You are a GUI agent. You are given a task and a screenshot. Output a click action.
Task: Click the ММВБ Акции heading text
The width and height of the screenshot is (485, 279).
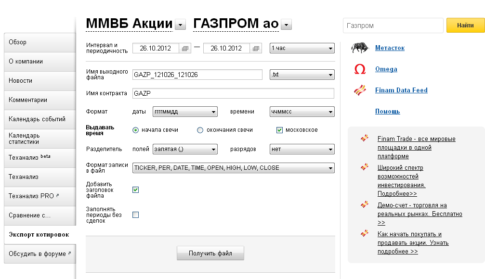(x=129, y=24)
